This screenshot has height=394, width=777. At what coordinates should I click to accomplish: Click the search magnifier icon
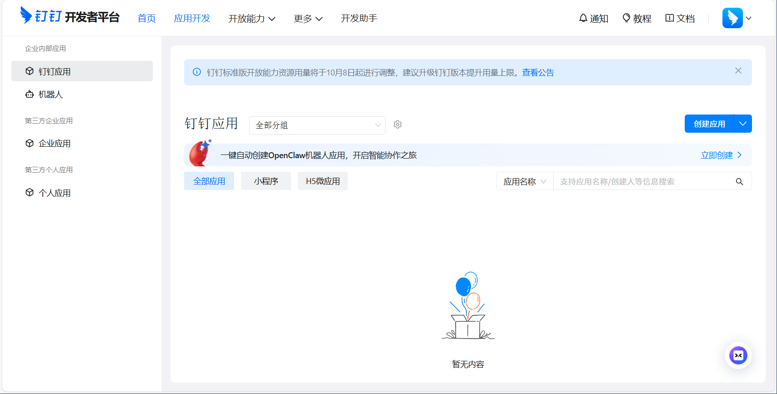(x=739, y=182)
